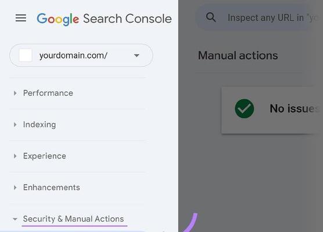Click the property selector dropdown arrow
The height and width of the screenshot is (232, 323).
(x=137, y=56)
